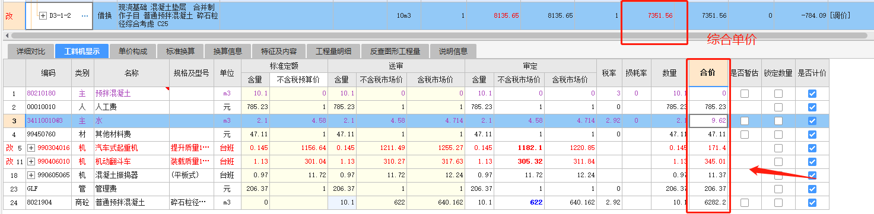Toggle 是否暂估 for 预拌混凝土 row
Viewport: 874px width, 214px height.
point(745,94)
